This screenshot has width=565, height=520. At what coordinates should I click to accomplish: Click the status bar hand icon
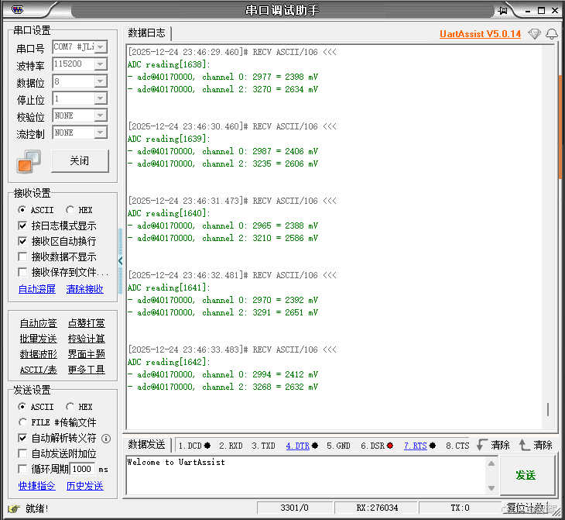[x=14, y=508]
